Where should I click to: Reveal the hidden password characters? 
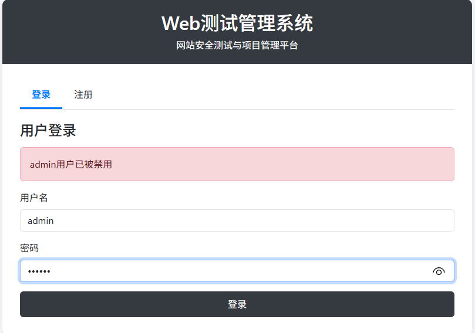coord(439,271)
